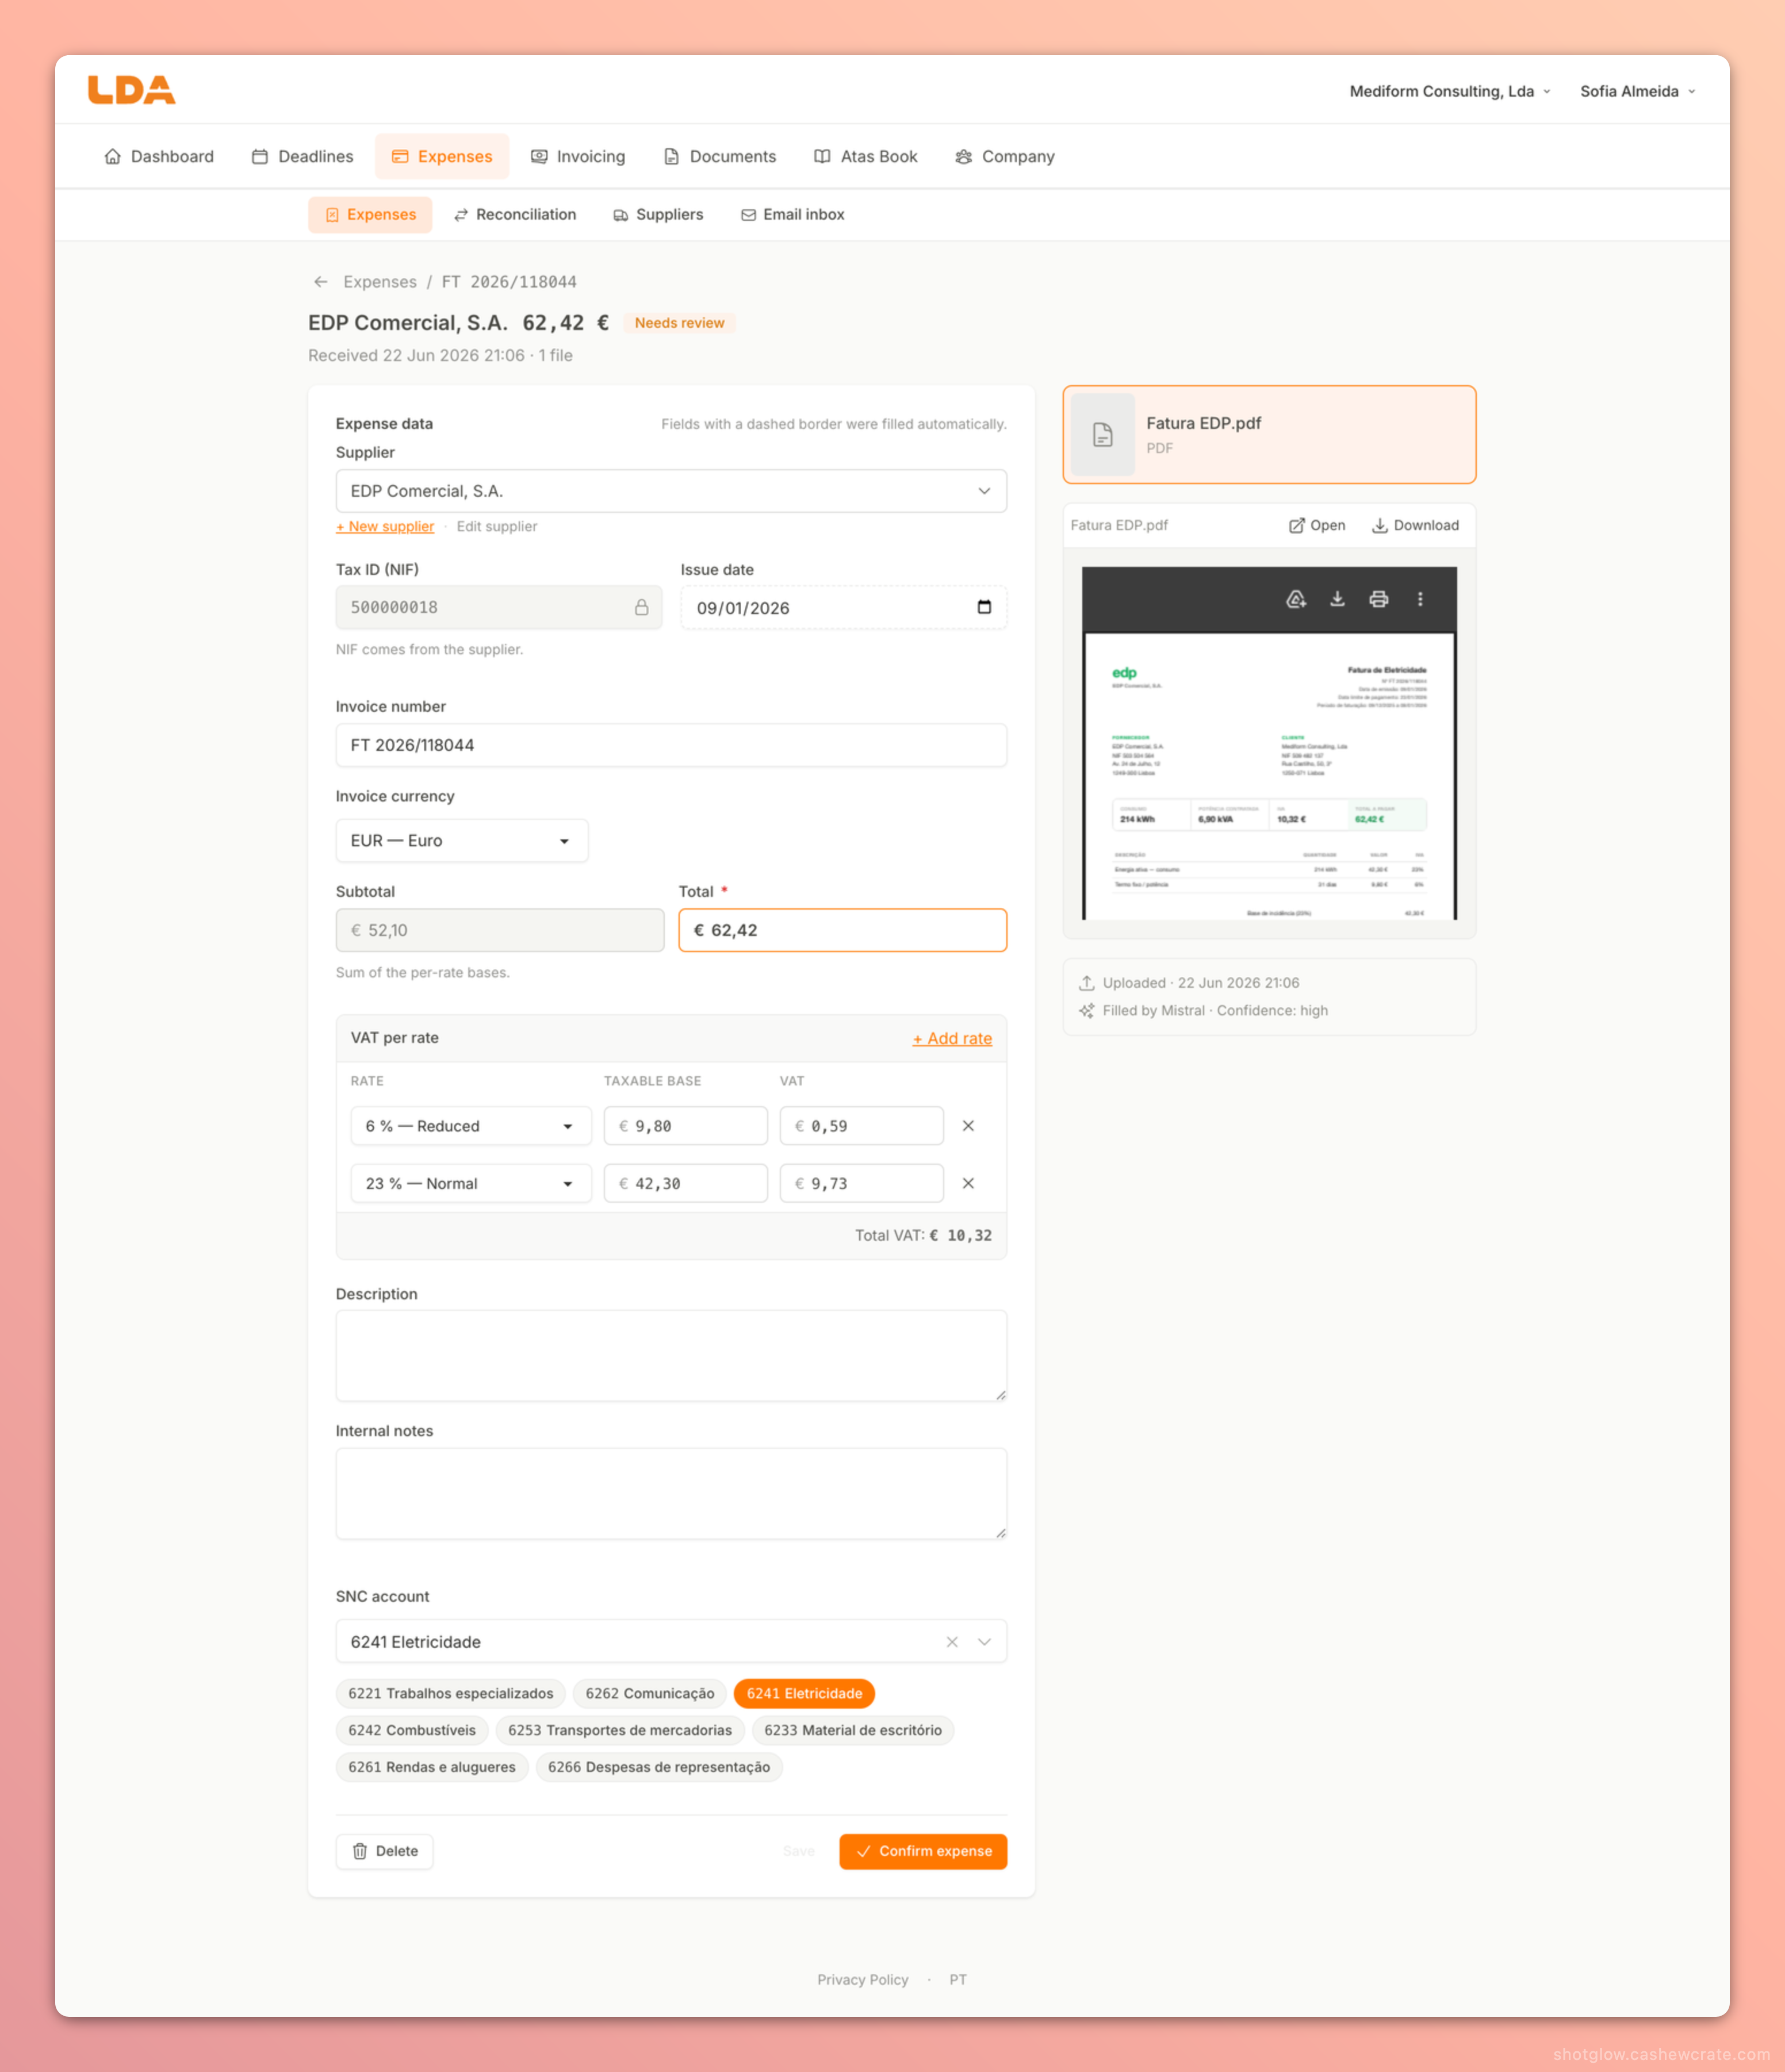
Task: Click the + Add rate link
Action: tap(952, 1039)
